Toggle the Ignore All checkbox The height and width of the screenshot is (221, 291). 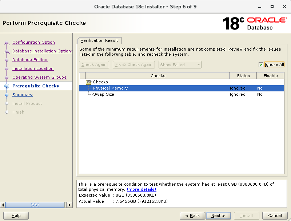pyautogui.click(x=261, y=65)
